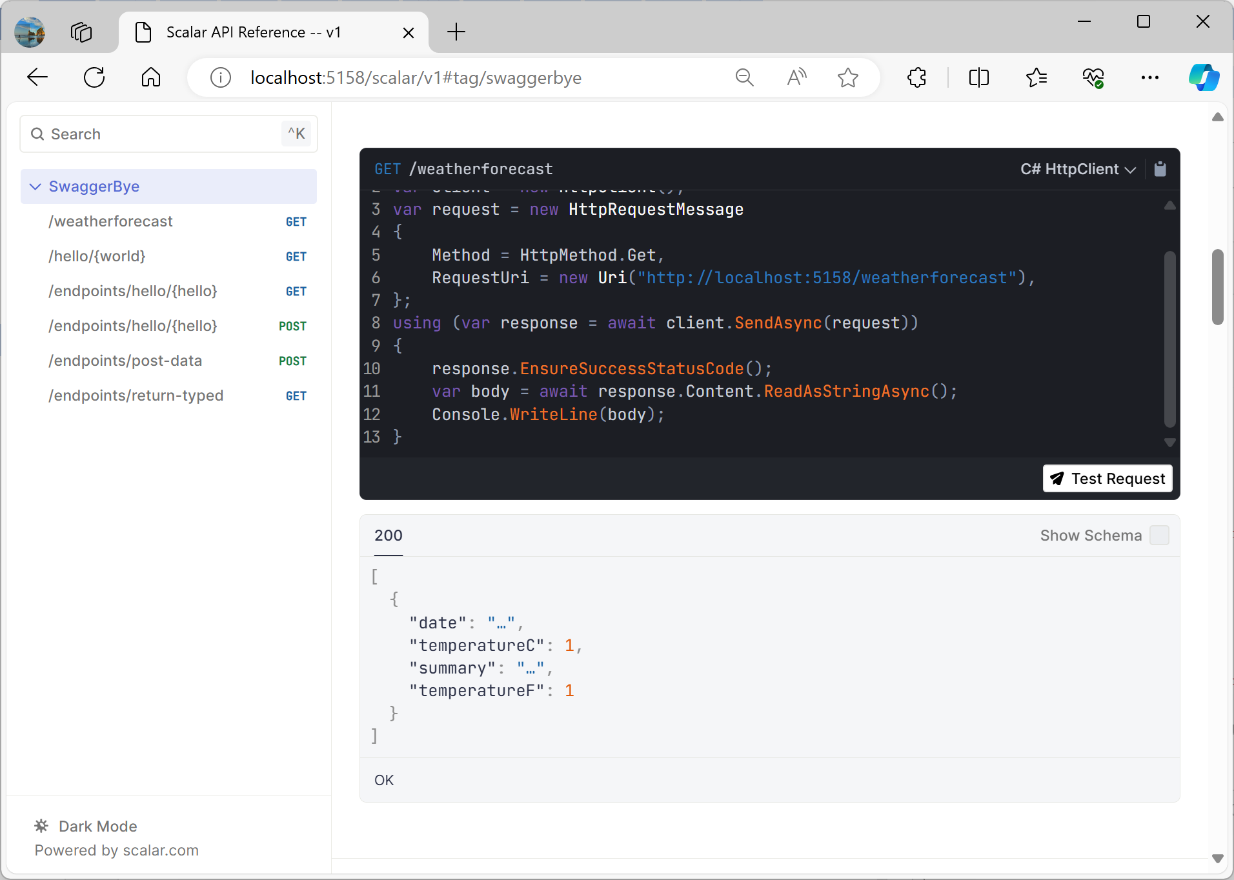Viewport: 1234px width, 880px height.
Task: Click the code block's vertical scrollbar thumb
Action: (x=1169, y=339)
